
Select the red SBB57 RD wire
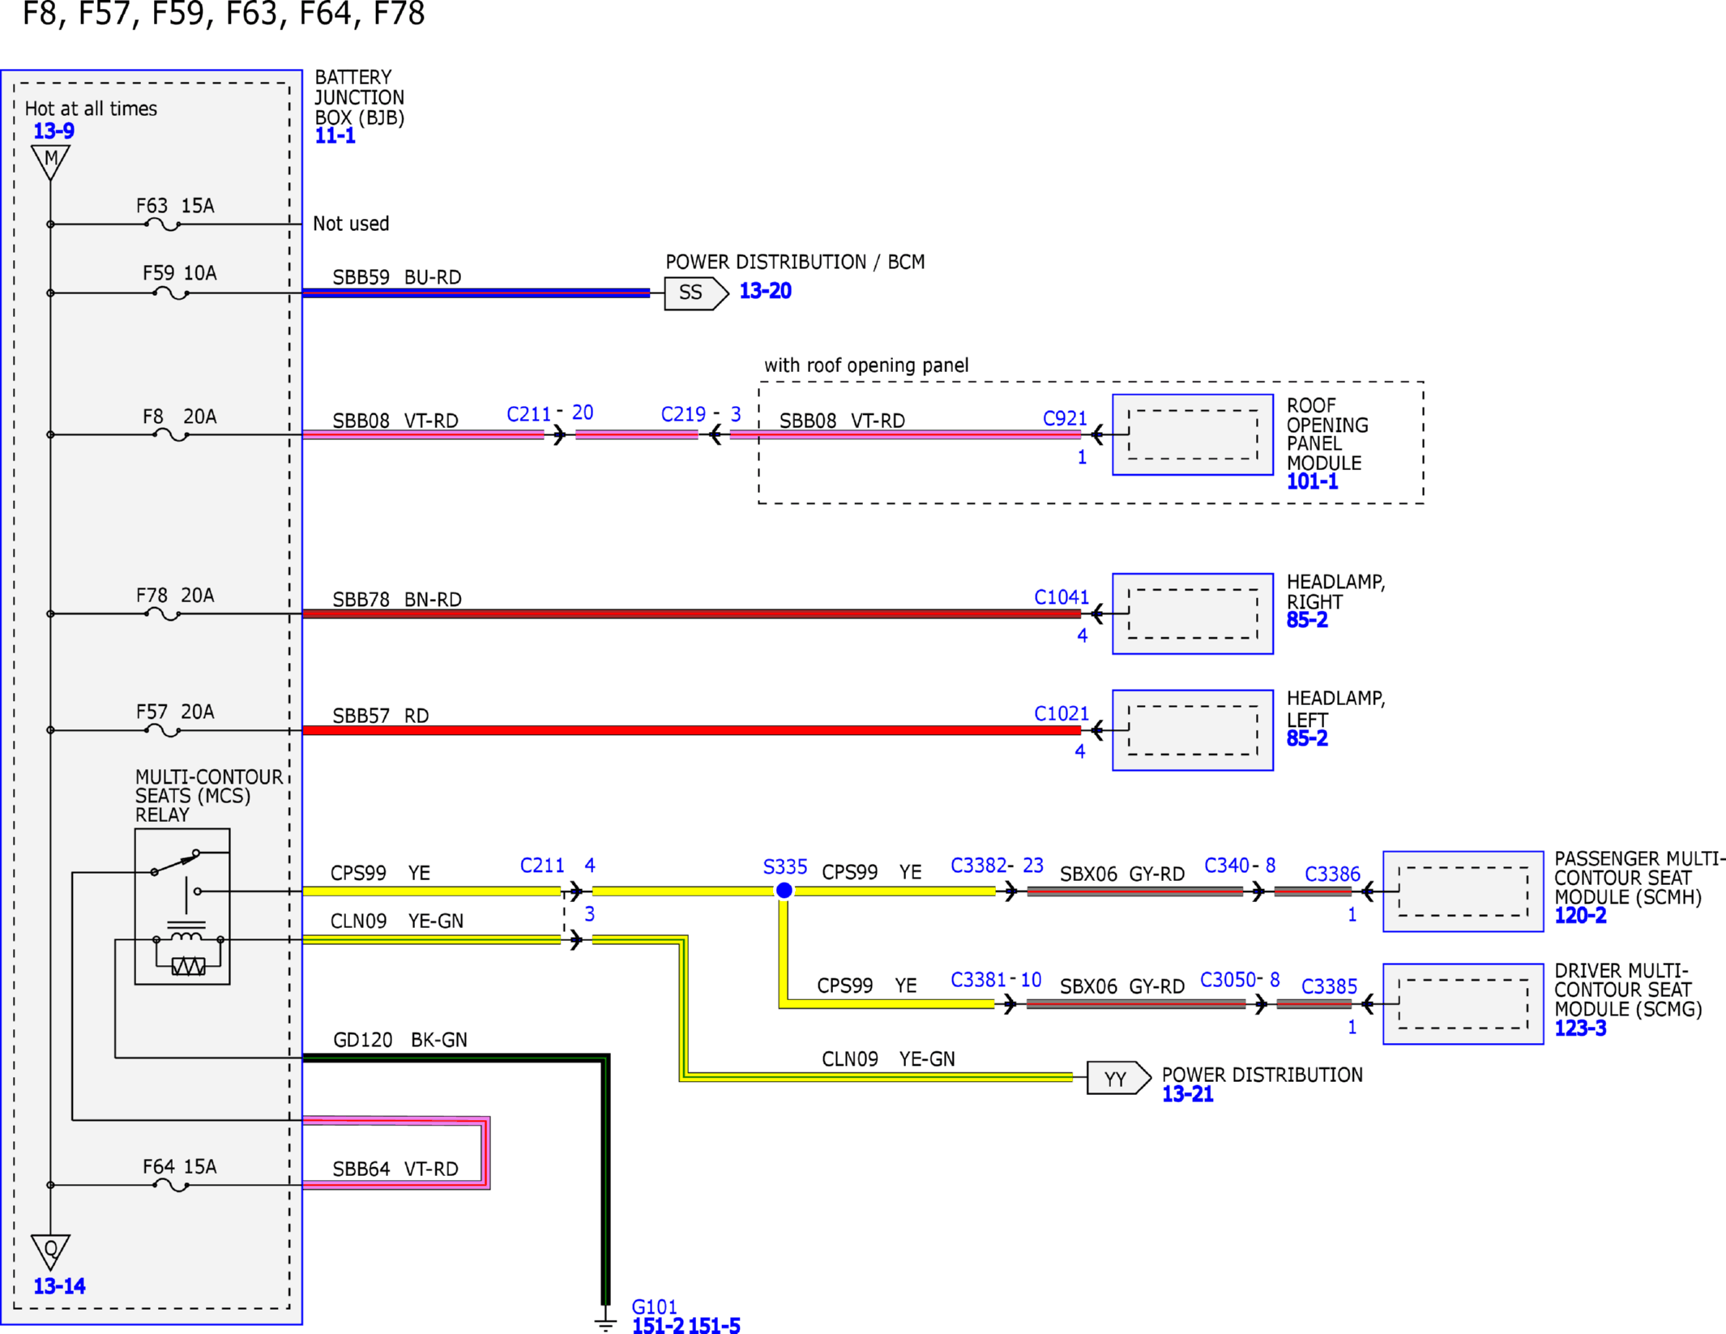[x=691, y=730]
